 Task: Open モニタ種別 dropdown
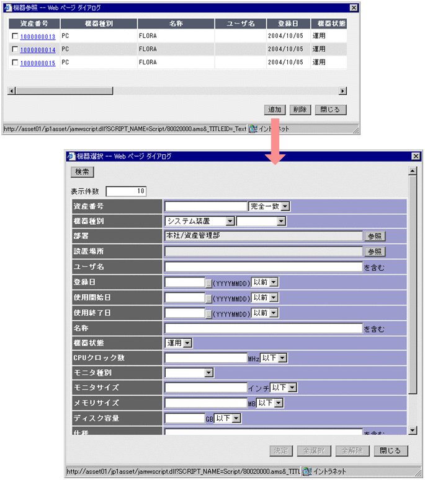189,373
